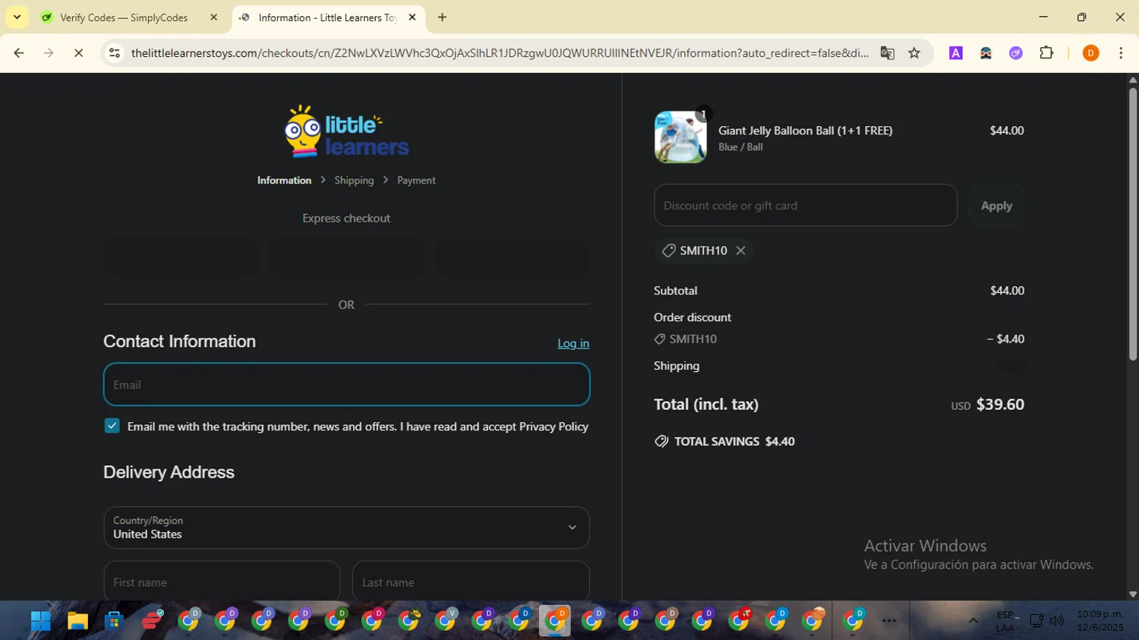Viewport: 1139px width, 640px height.
Task: Open the ESP LAA language switcher
Action: point(1005,621)
